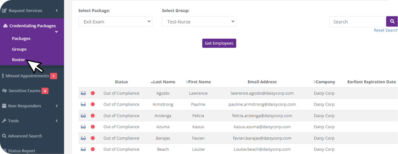
Task: View Beach's record via glasses icon
Action: pyautogui.click(x=83, y=149)
